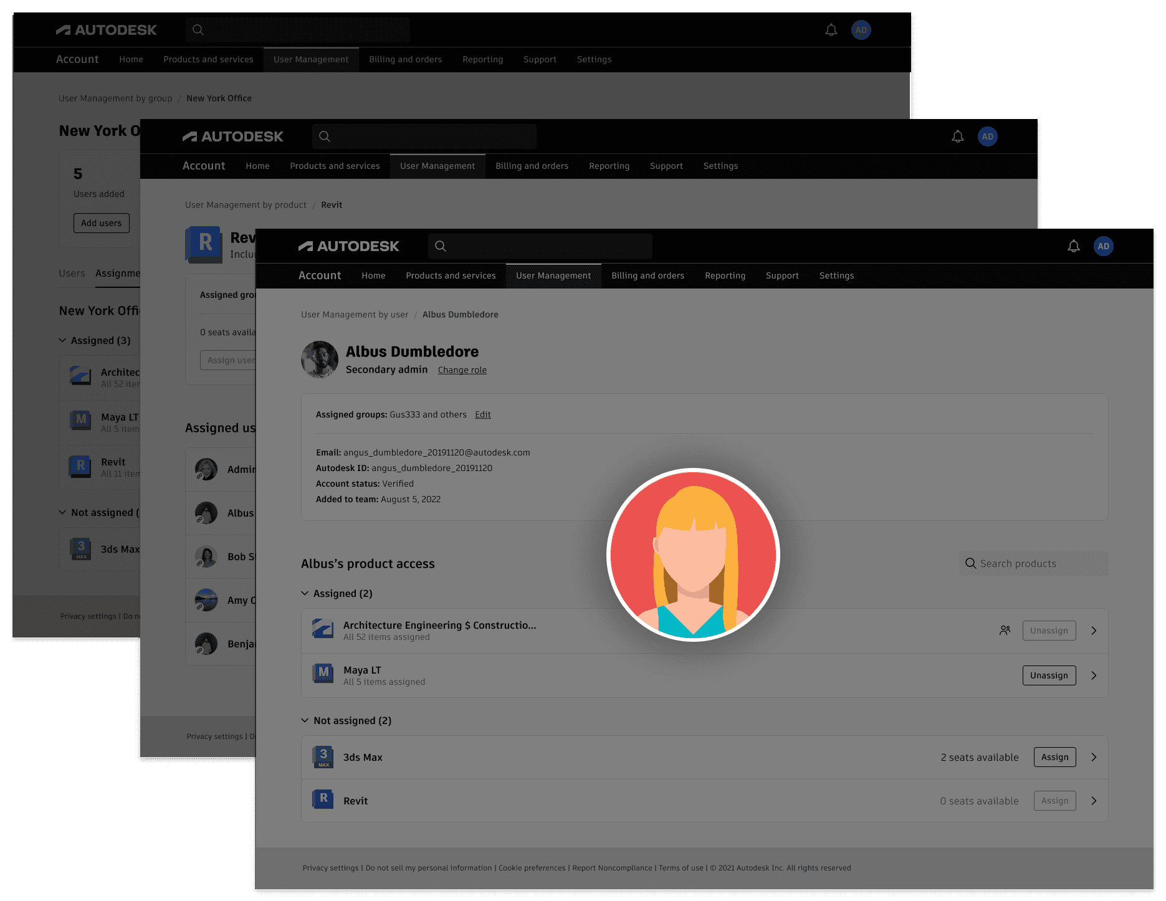Collapse Not assigned section in back window
Viewport: 1166px width, 901px height.
tap(62, 512)
